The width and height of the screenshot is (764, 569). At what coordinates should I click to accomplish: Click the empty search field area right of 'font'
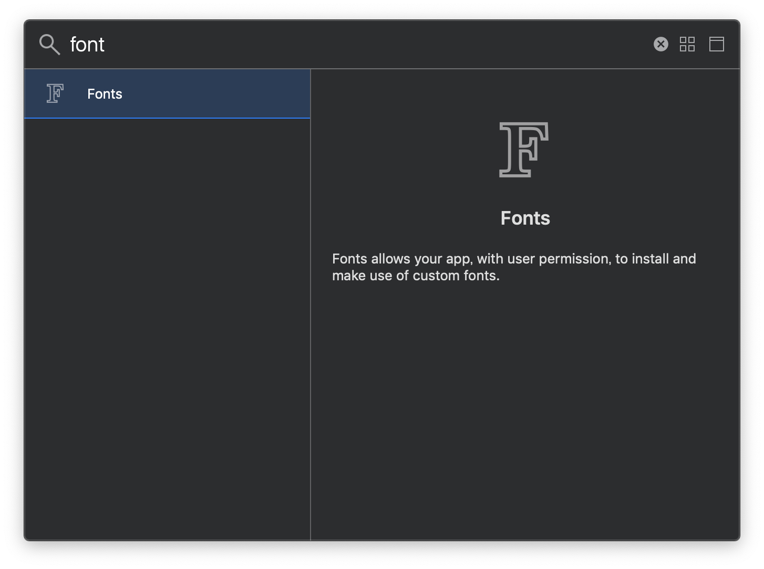click(x=368, y=45)
